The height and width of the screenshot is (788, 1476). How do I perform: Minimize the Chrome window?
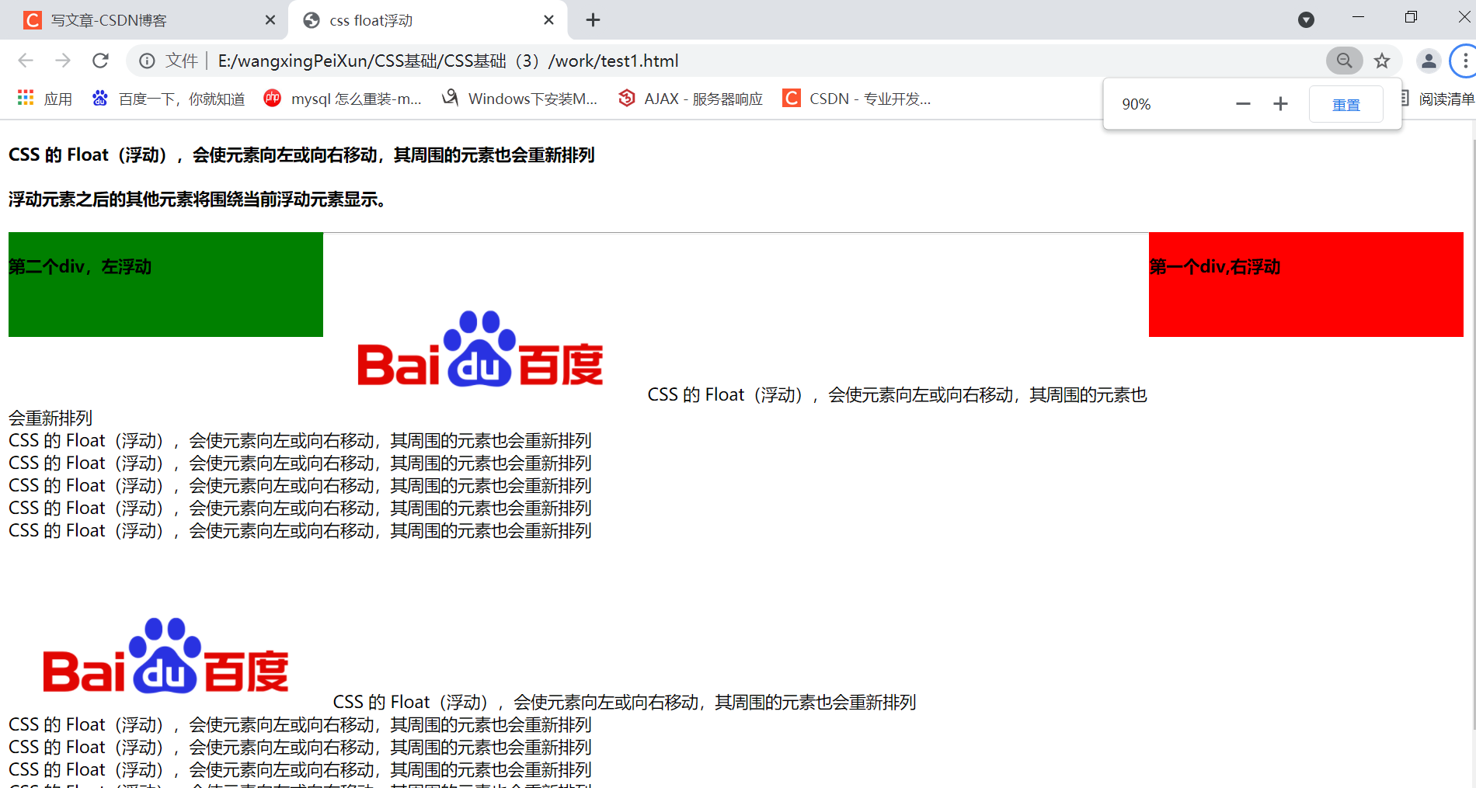coord(1358,17)
